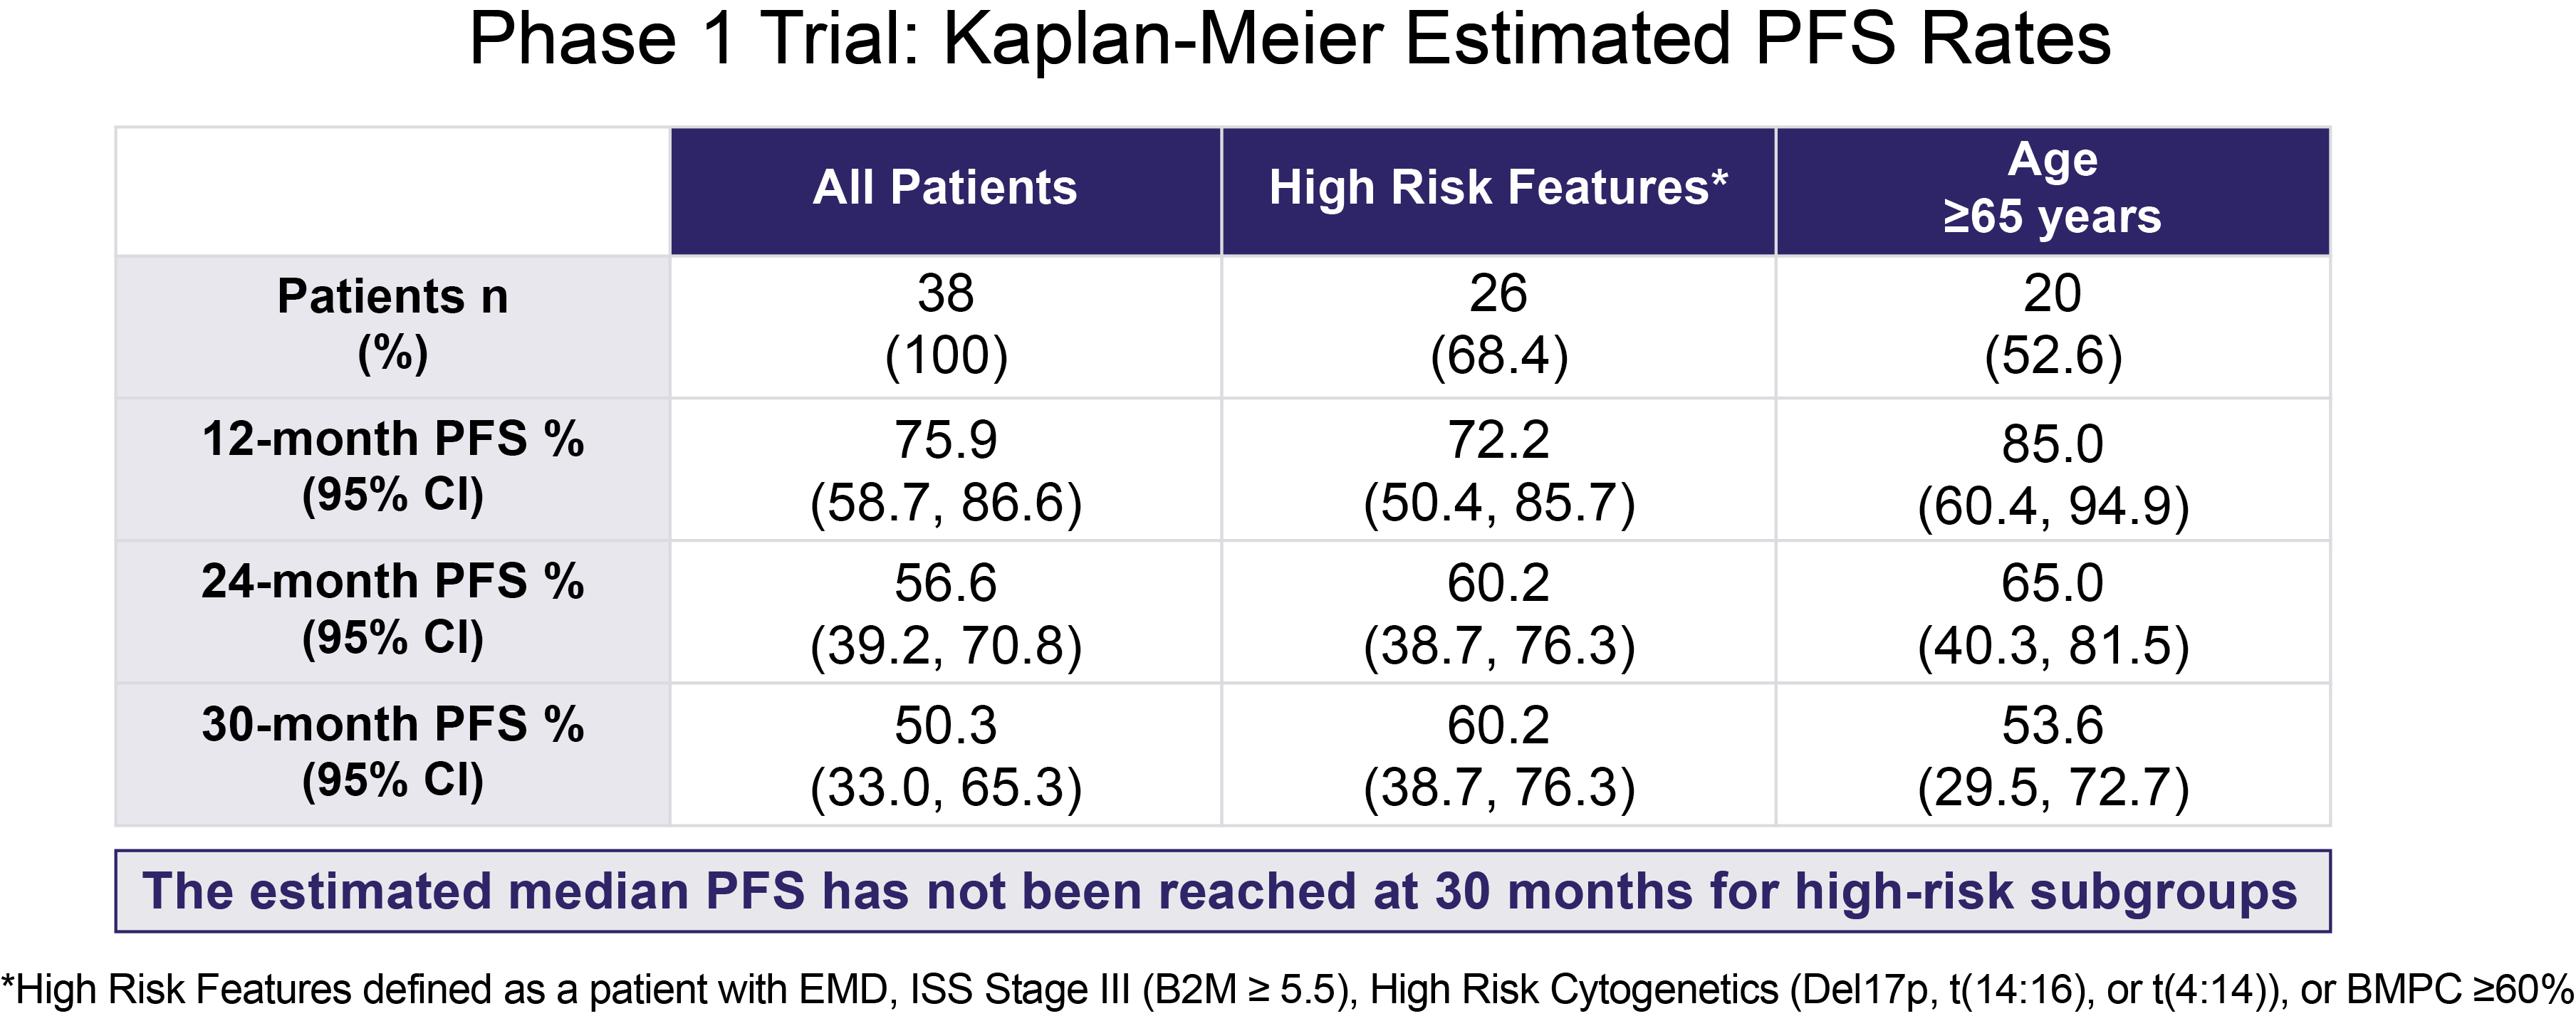The height and width of the screenshot is (1016, 2576).
Task: Select the 30-month PFS % row label
Action: [x=392, y=753]
